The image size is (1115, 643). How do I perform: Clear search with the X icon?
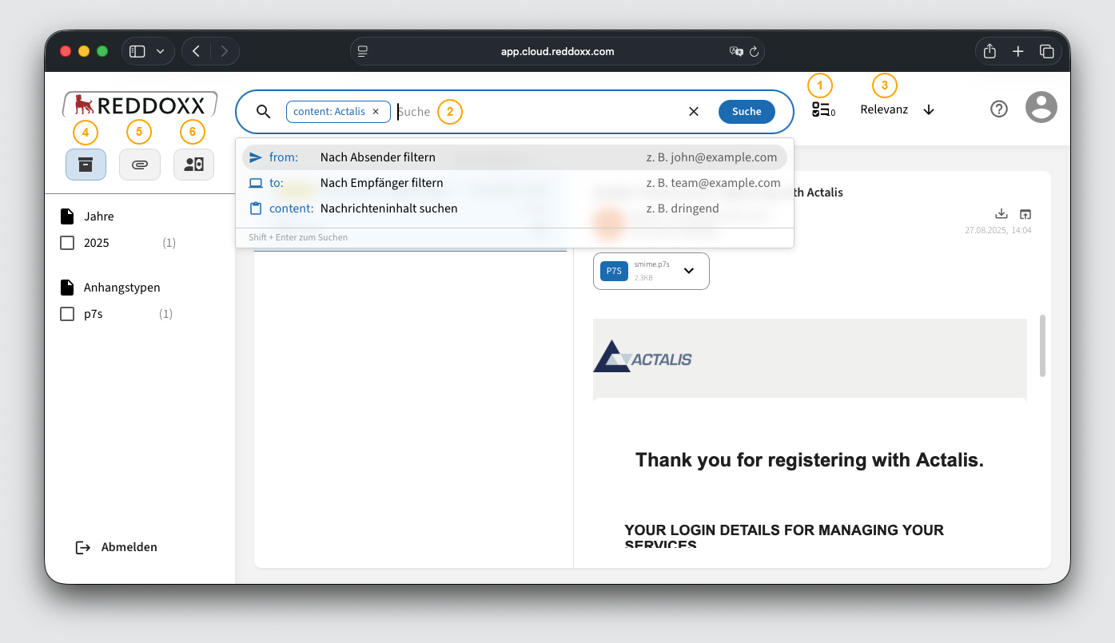[x=694, y=112]
